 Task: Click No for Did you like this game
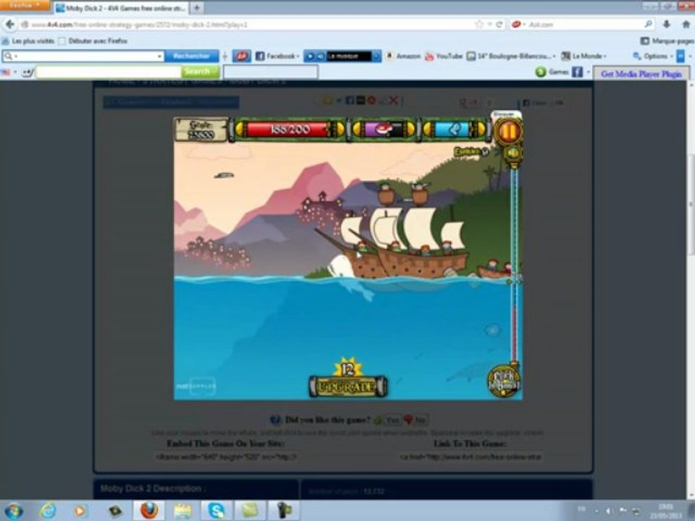(416, 420)
